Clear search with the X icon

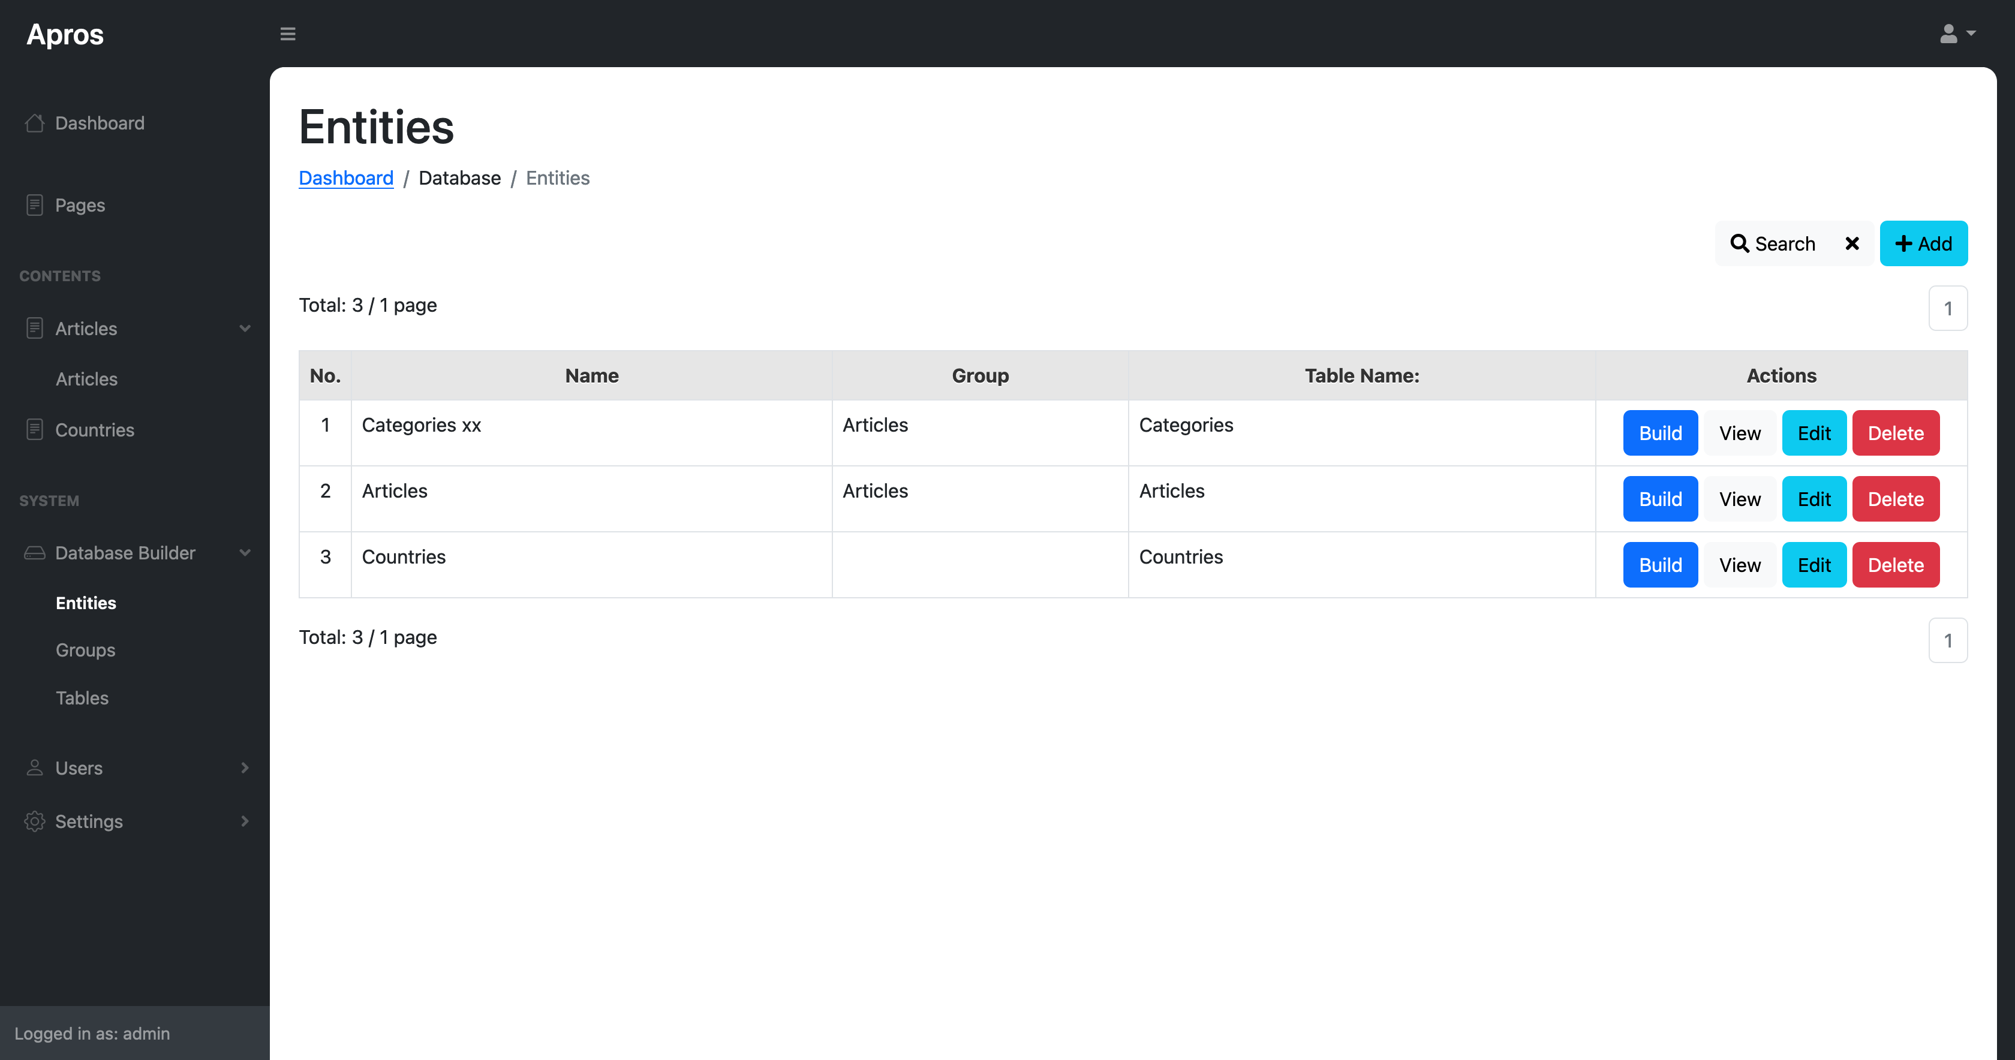(x=1851, y=243)
